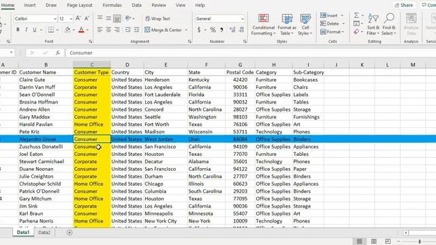Align text right

[117, 30]
